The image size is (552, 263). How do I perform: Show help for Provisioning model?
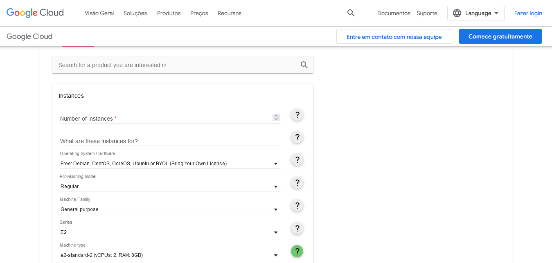pos(297,183)
